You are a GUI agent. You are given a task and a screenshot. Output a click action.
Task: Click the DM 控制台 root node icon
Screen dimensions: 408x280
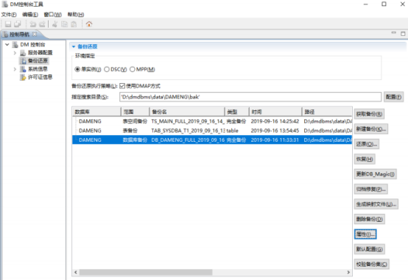tap(15, 44)
